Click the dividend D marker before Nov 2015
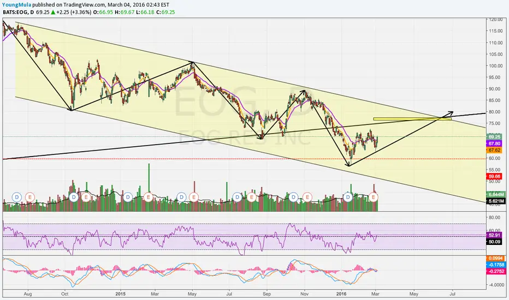Viewport: 509px width, 300px height. 293,197
